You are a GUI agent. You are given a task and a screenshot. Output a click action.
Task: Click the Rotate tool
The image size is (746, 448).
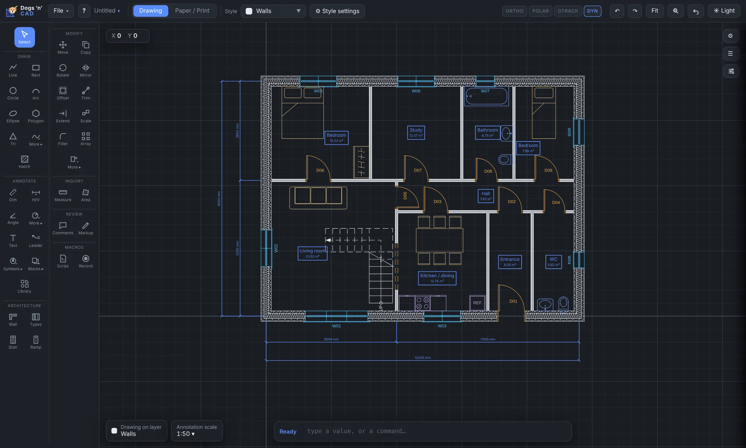(63, 71)
